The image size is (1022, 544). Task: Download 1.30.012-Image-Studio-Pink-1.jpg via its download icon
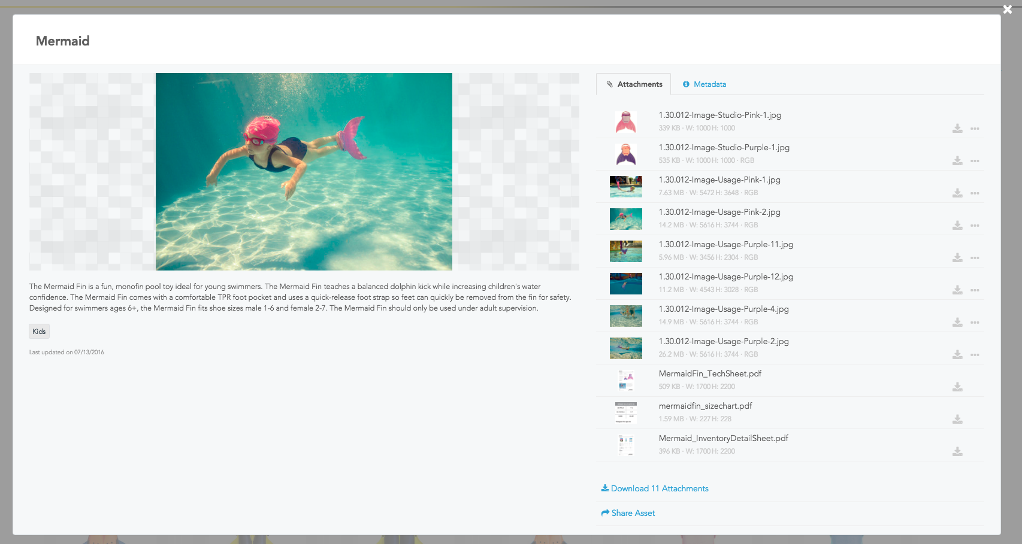point(957,129)
